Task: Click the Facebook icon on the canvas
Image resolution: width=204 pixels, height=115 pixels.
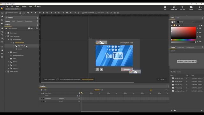Action: (97, 69)
